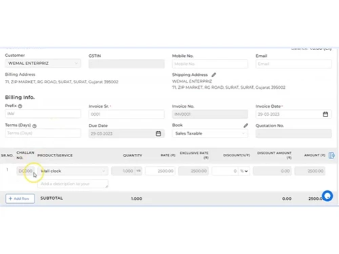The image size is (339, 254).
Task: Click the Due Date field text
Action: click(x=102, y=133)
